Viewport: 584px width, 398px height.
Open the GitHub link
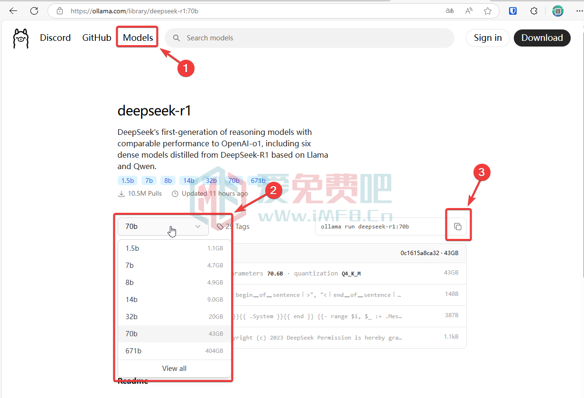[x=97, y=38]
